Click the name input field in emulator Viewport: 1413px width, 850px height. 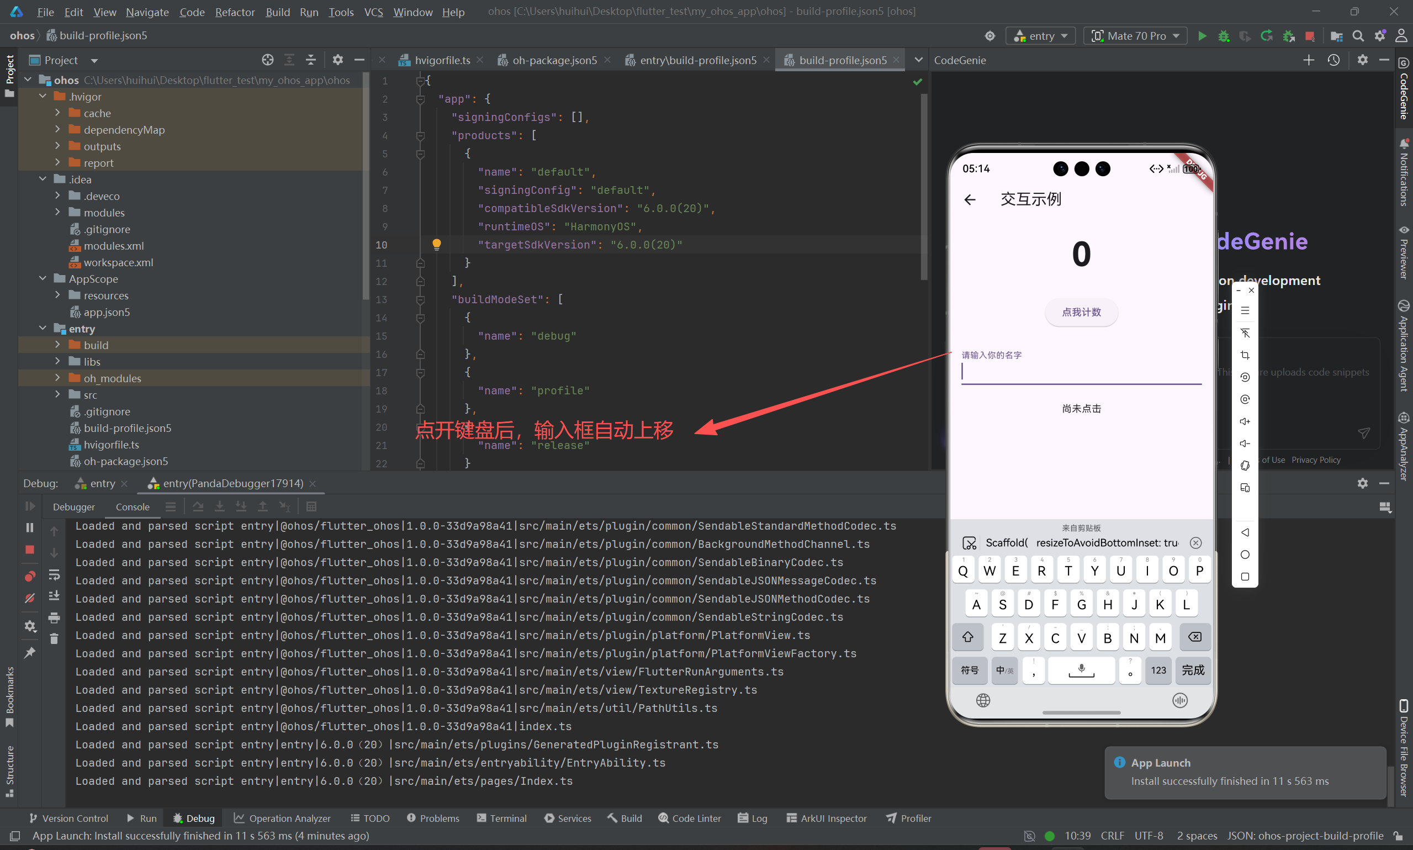(1081, 372)
